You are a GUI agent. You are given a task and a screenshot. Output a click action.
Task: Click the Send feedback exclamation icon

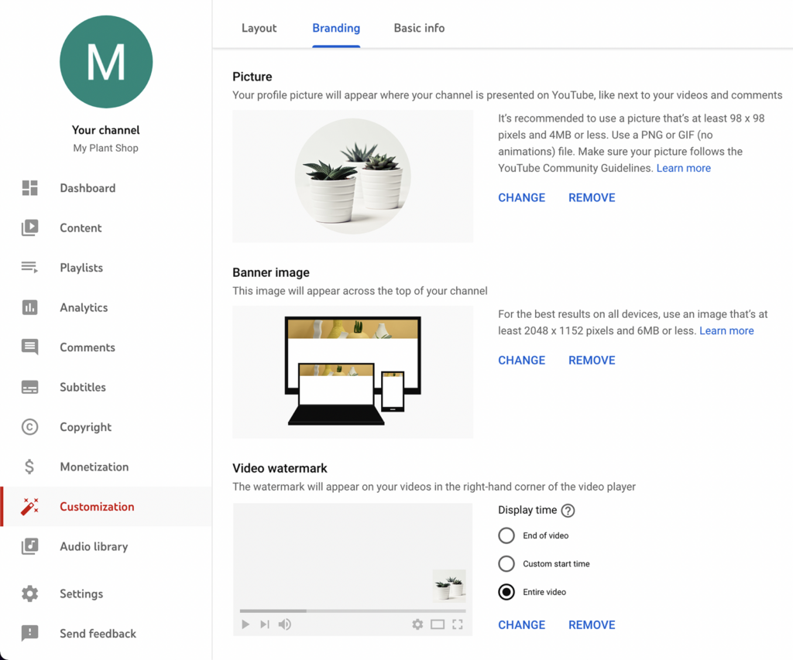pos(30,633)
